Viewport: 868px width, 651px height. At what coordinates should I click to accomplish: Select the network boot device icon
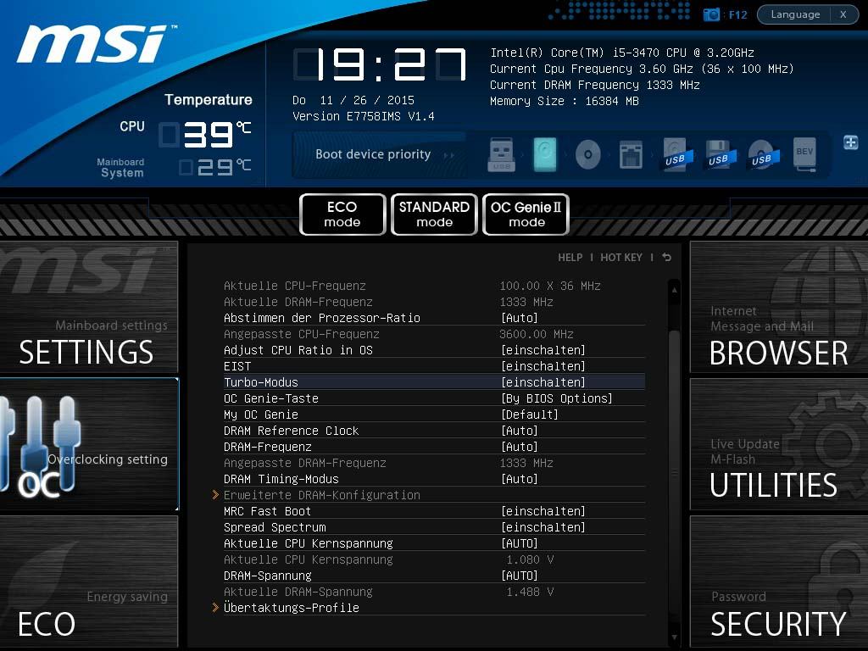(631, 154)
